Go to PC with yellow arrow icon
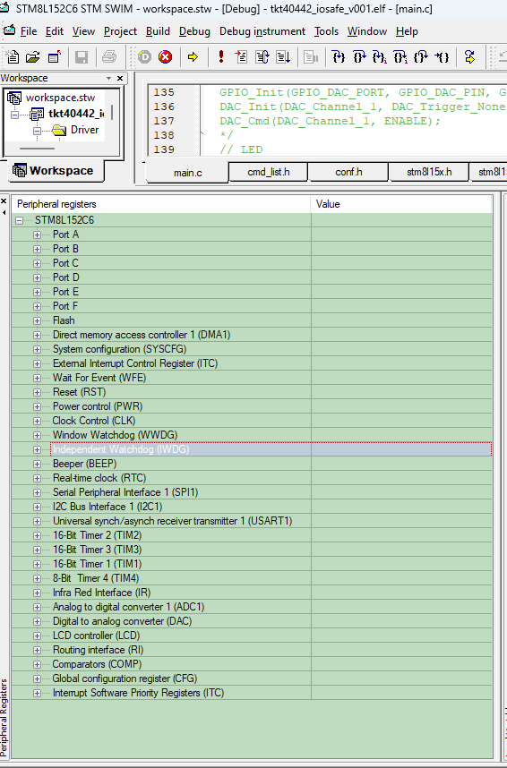Viewport: 507px width, 768px height. 193,57
